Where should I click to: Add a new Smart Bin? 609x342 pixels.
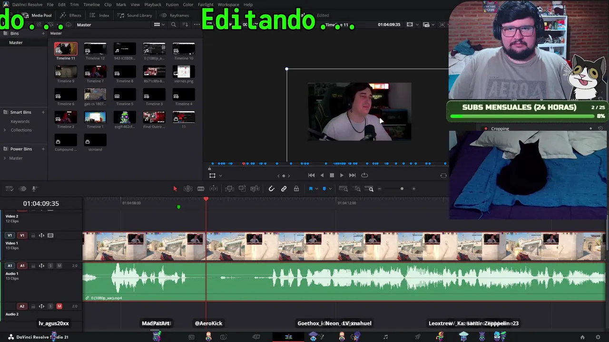tap(43, 112)
